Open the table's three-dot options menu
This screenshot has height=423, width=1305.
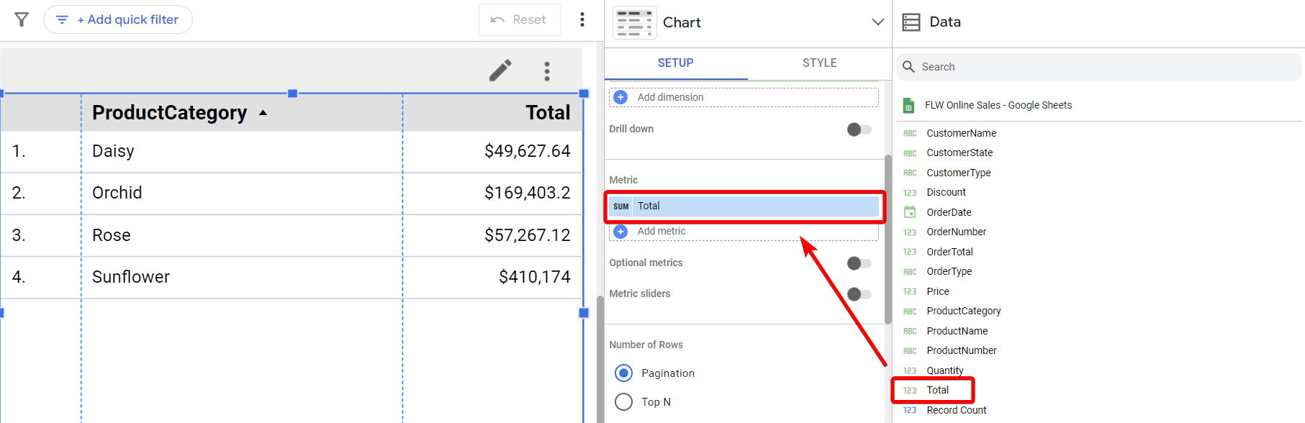[547, 70]
